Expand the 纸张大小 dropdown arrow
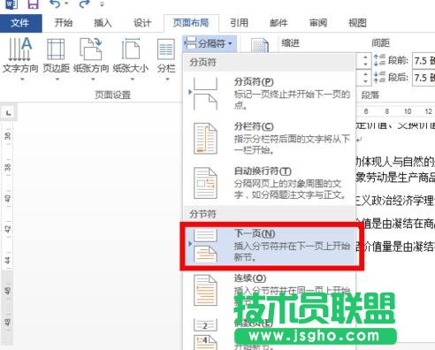This screenshot has height=350, width=435. (x=133, y=80)
